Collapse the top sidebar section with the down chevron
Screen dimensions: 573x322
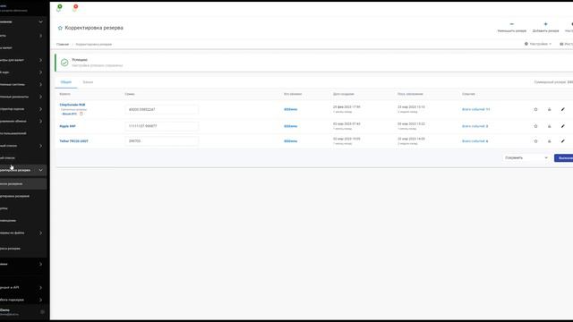[x=40, y=21]
